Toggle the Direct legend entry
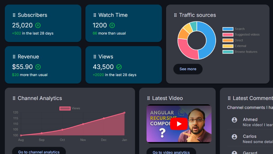This screenshot has height=154, width=273. coord(232,40)
